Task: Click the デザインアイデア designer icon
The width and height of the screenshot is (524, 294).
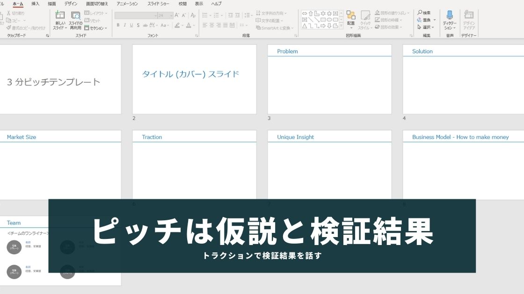Action: [469, 15]
